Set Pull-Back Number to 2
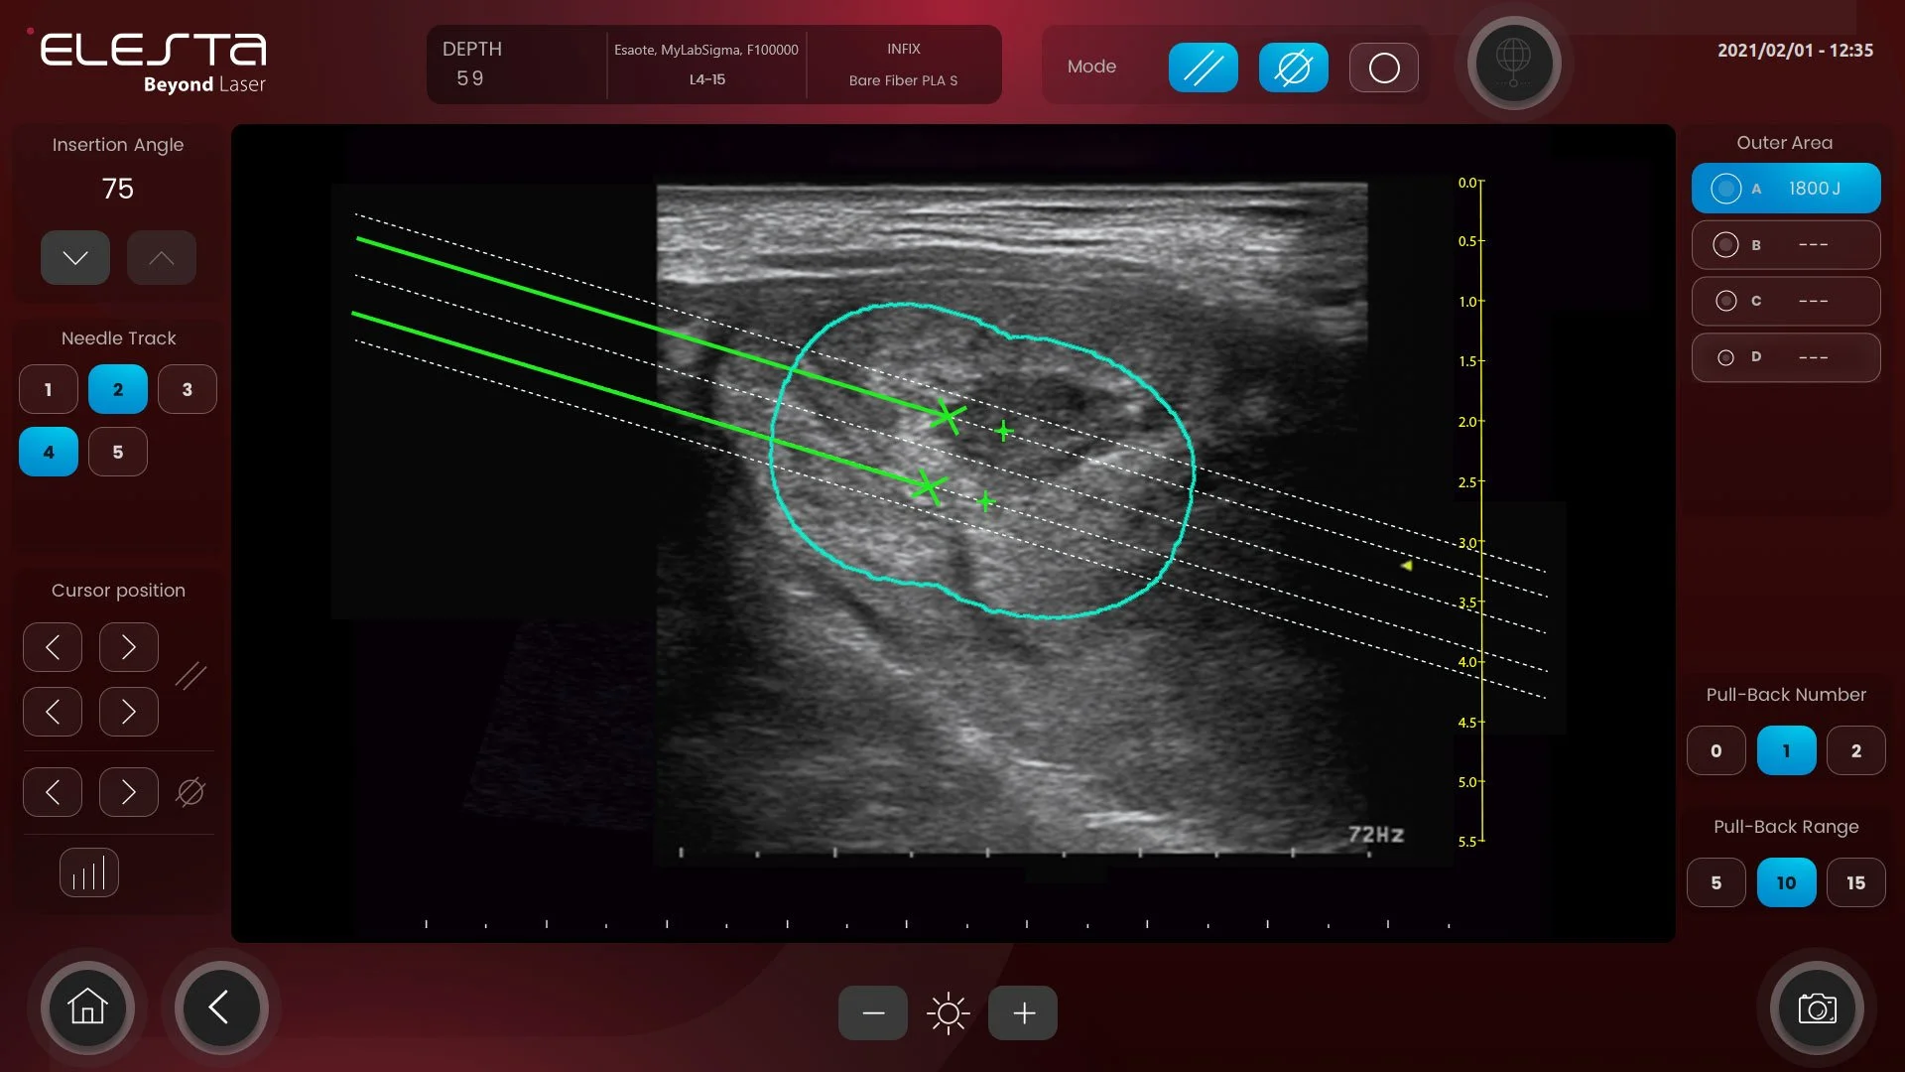 click(x=1855, y=751)
